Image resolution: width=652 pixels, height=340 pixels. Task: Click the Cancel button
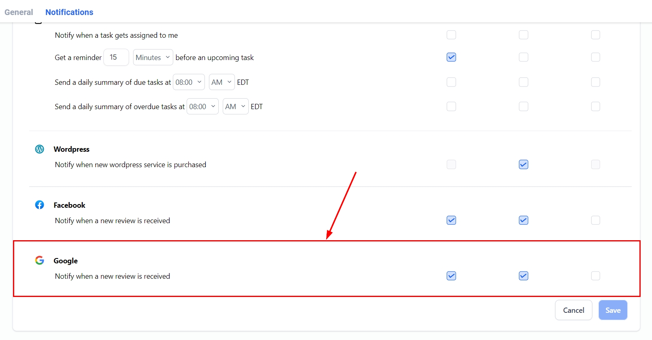coord(573,310)
